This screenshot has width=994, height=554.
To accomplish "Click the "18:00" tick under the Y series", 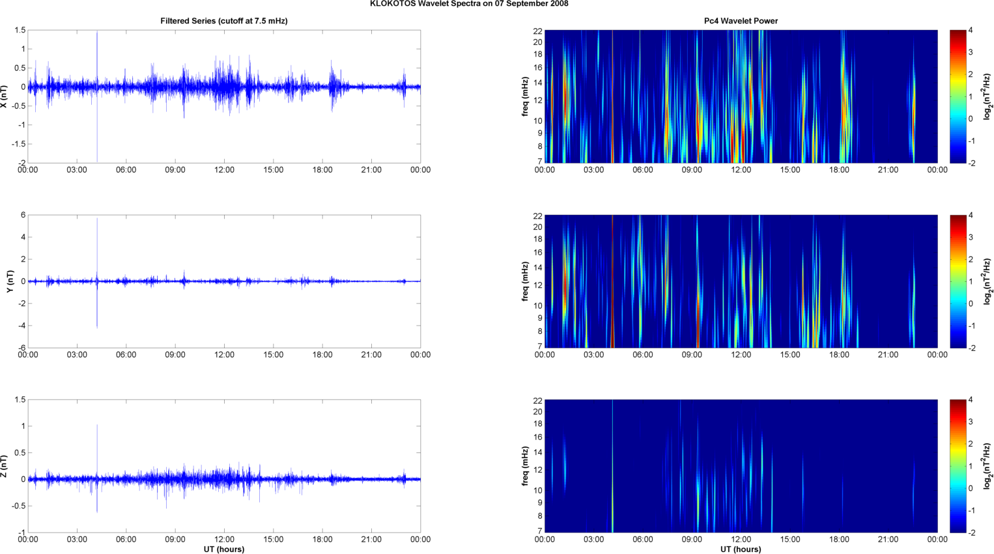I will point(322,355).
